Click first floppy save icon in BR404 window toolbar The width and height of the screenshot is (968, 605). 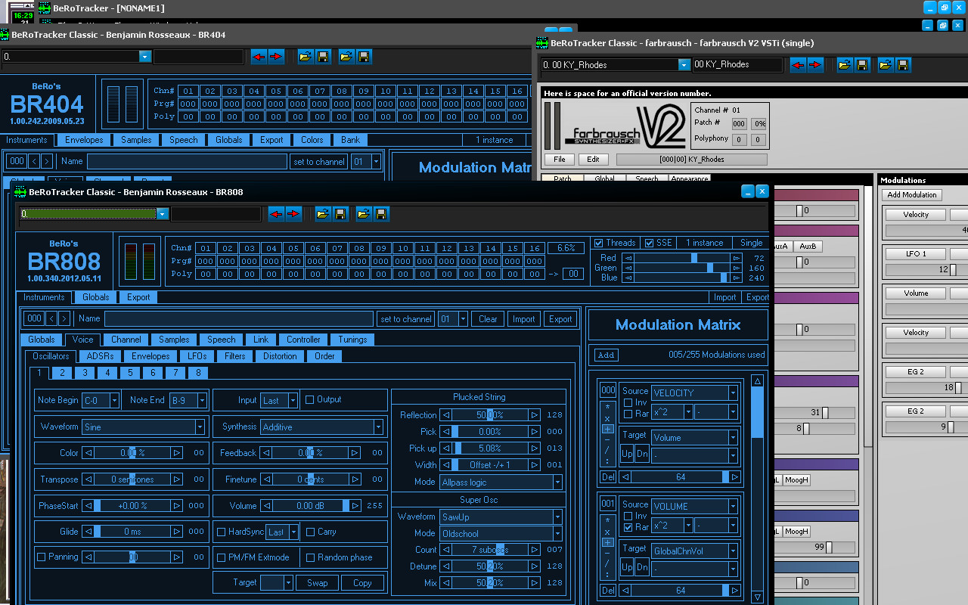323,57
